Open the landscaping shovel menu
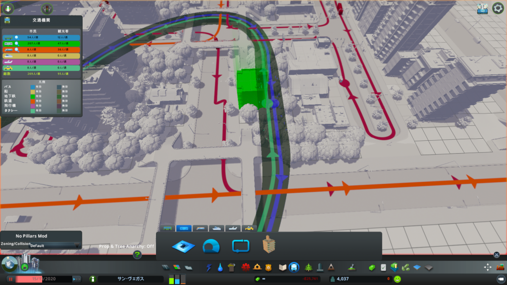This screenshot has height=285, width=507. [352, 268]
